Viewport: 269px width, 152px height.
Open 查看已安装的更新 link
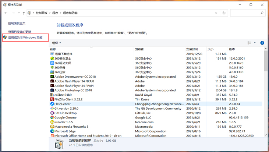pyautogui.click(x=20, y=32)
